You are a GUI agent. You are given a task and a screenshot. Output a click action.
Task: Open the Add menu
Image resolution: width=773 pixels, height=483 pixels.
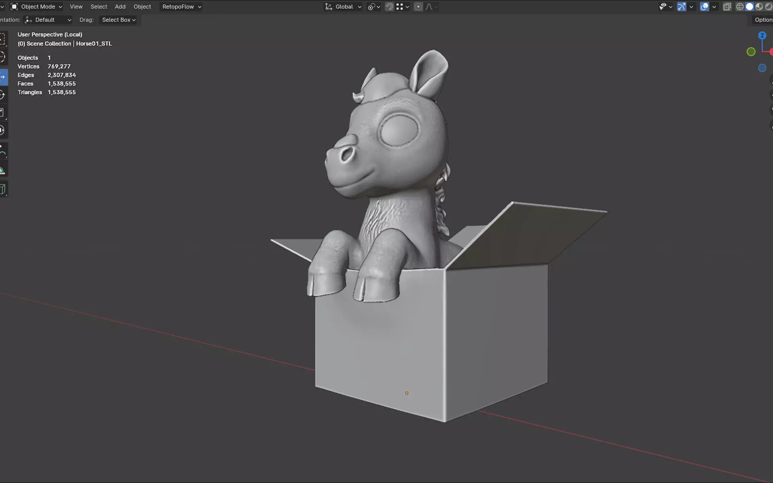coord(120,7)
